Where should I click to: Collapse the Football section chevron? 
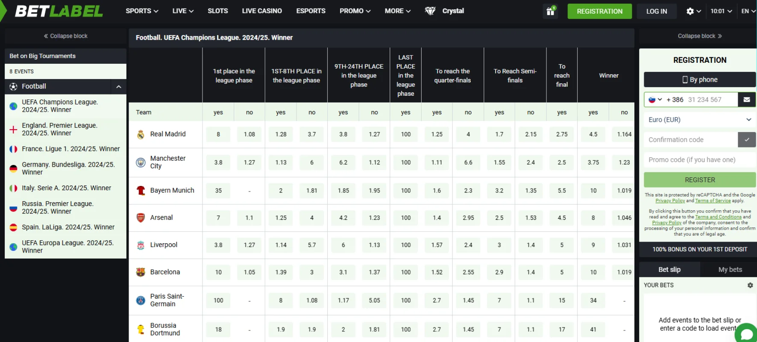click(x=119, y=87)
